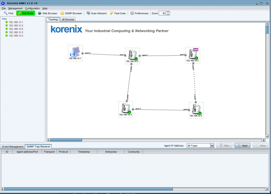Sort by the Enterprise column header
The width and height of the screenshot is (271, 194).
click(111, 152)
